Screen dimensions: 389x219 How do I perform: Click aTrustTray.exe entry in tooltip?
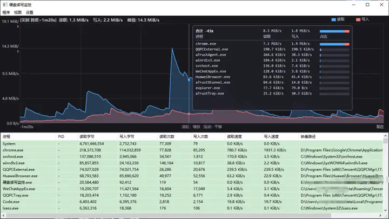210,94
